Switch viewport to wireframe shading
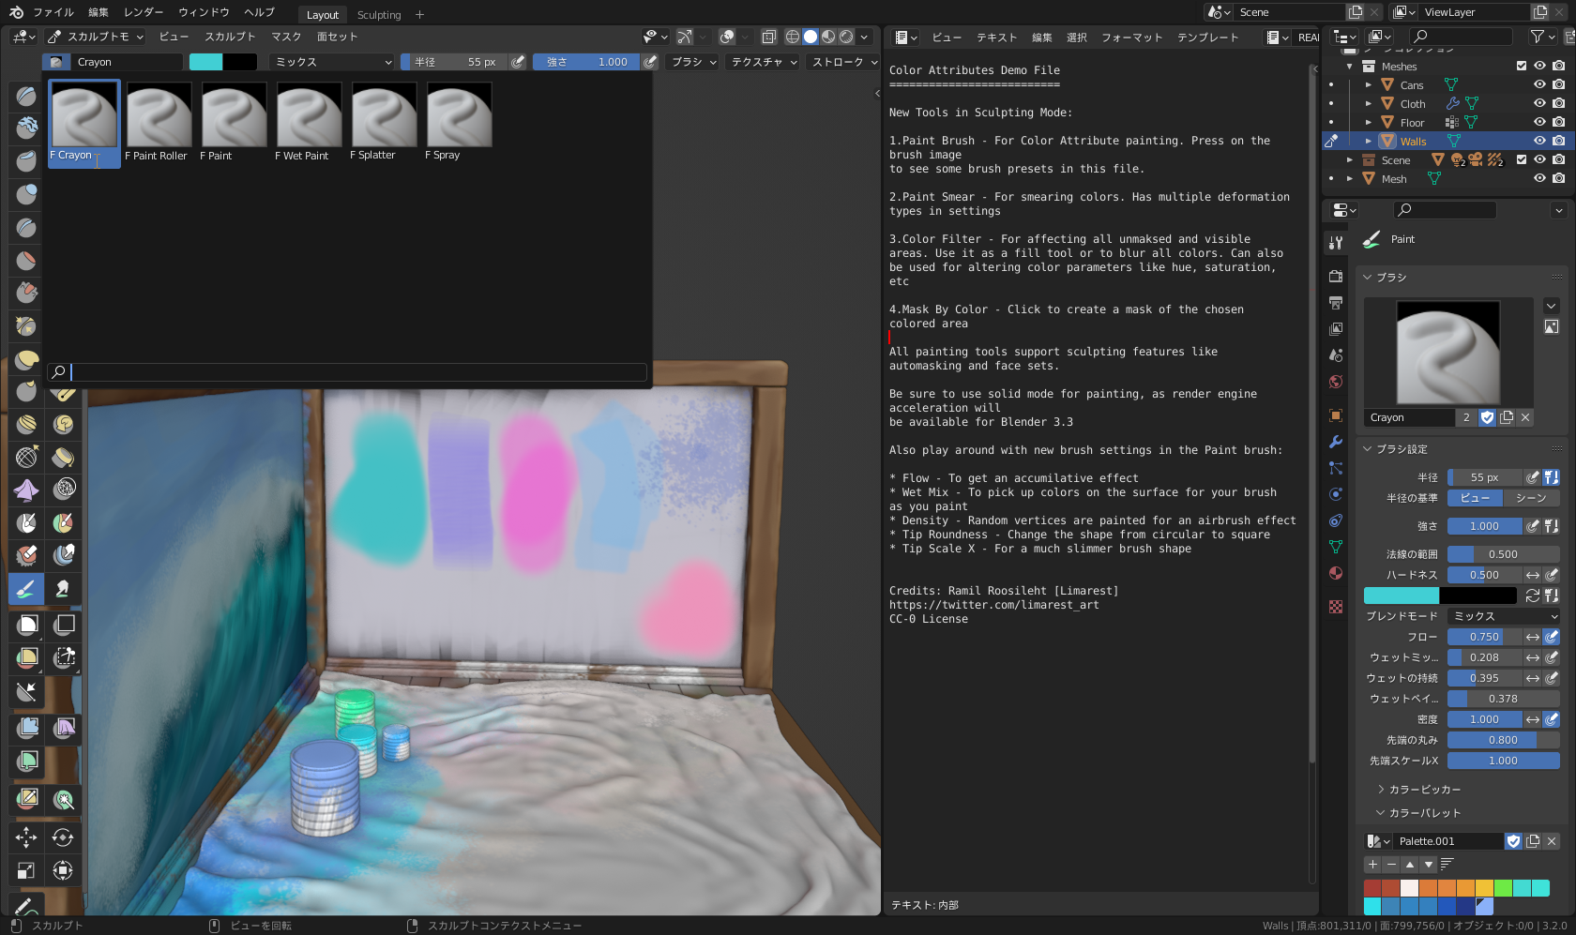1576x935 pixels. pyautogui.click(x=793, y=37)
